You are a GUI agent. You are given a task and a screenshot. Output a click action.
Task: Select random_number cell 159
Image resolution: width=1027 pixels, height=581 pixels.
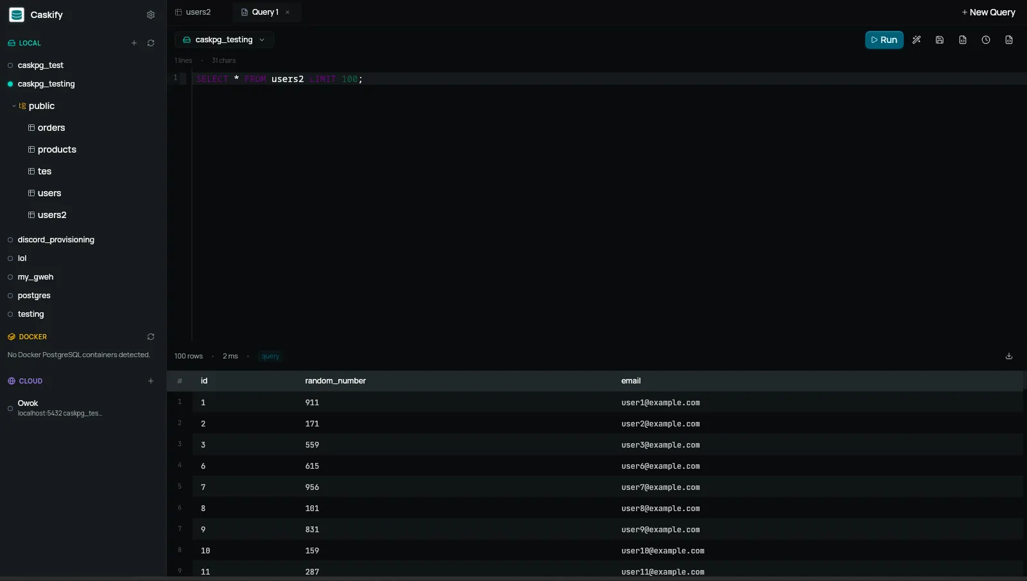[x=312, y=551]
